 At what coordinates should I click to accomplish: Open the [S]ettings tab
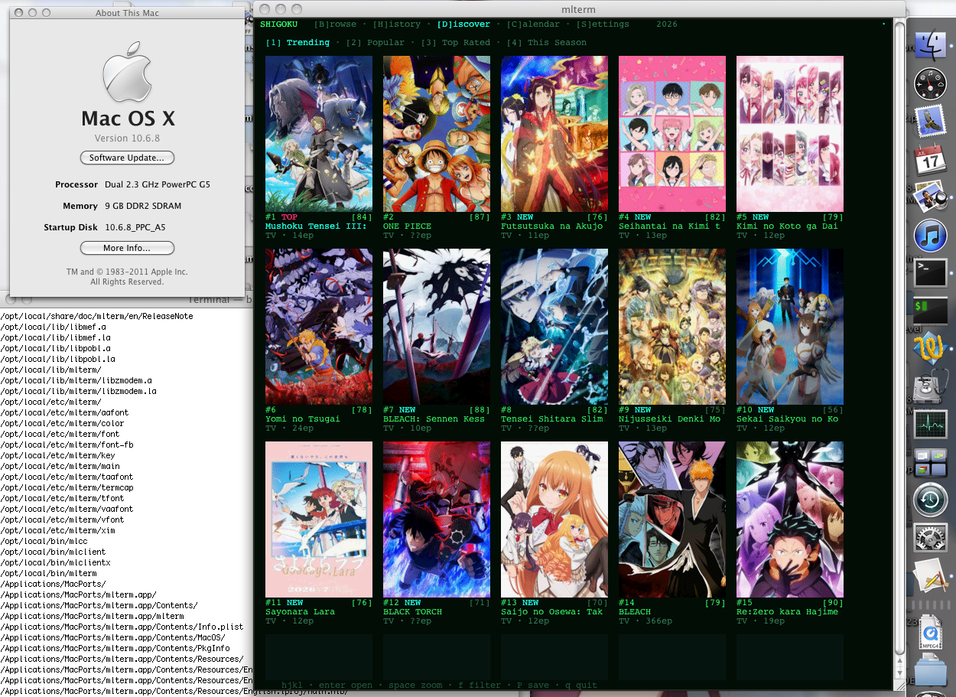click(x=603, y=24)
